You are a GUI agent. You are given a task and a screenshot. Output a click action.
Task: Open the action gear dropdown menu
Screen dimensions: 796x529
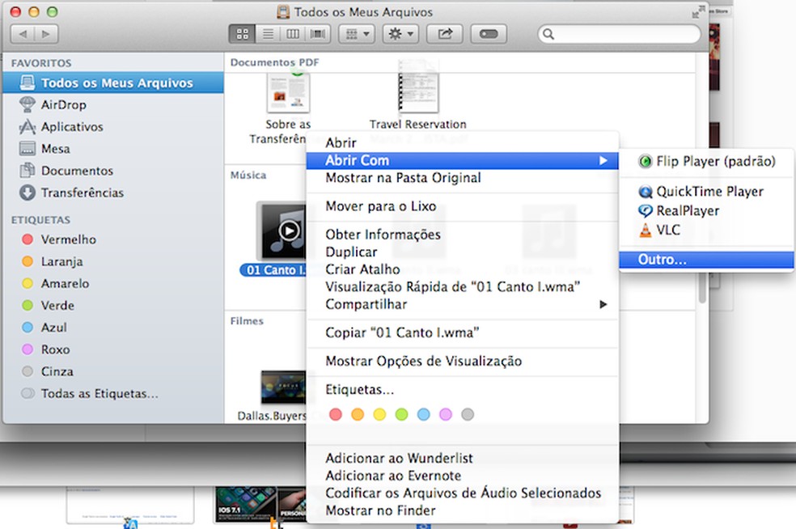coord(400,34)
